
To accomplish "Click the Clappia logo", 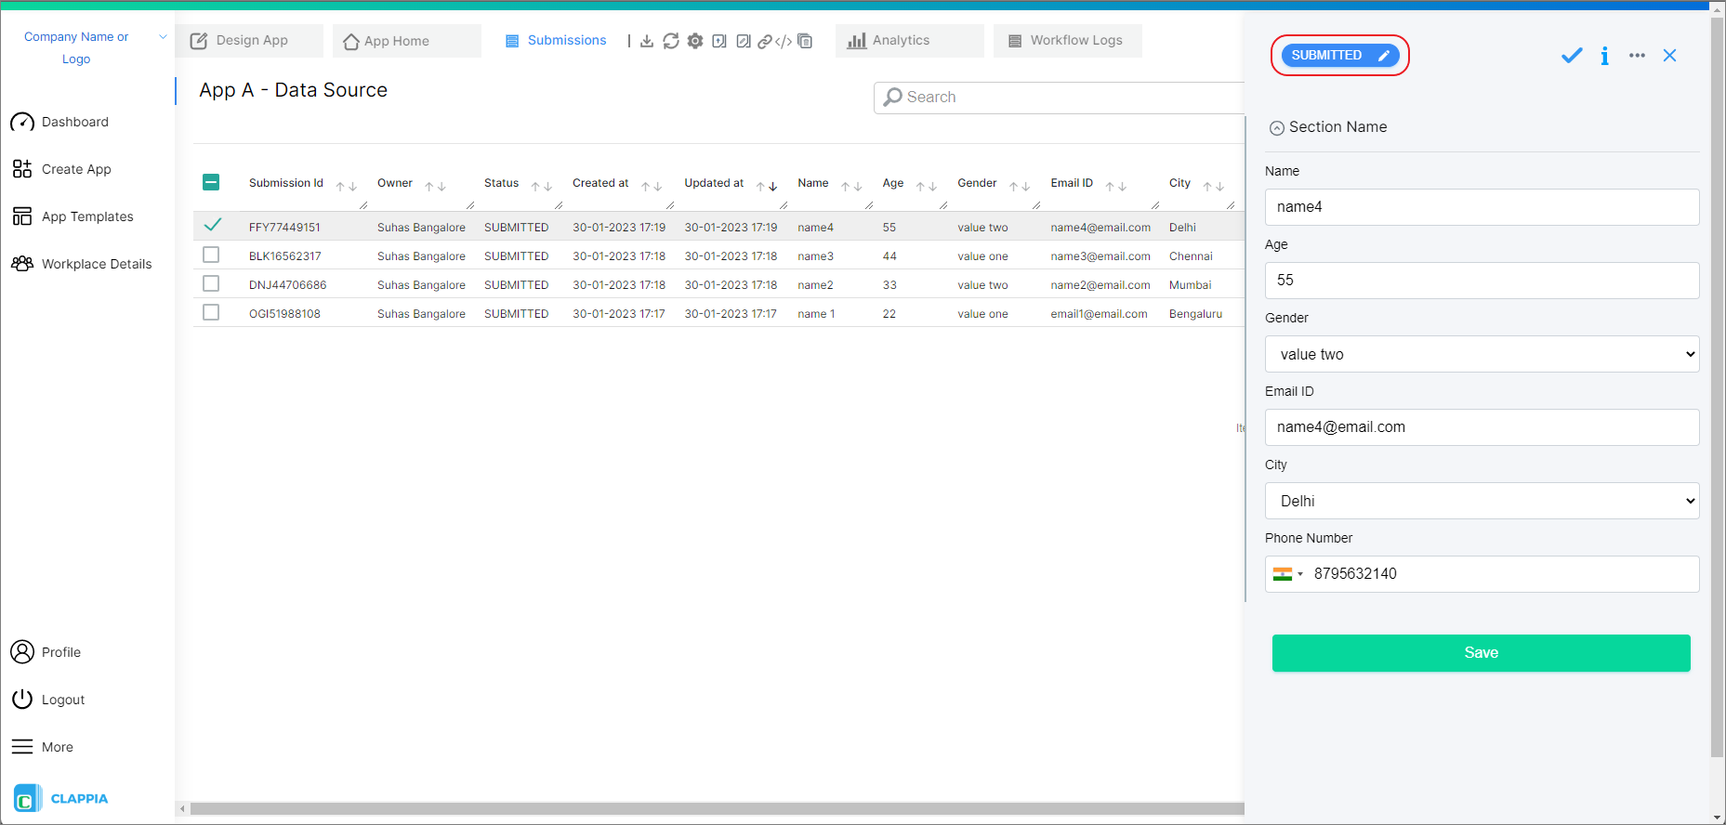I will tap(61, 798).
